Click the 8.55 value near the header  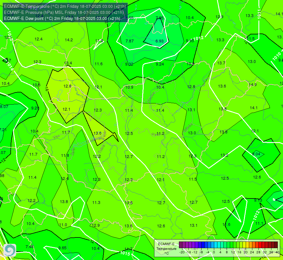[130, 18]
